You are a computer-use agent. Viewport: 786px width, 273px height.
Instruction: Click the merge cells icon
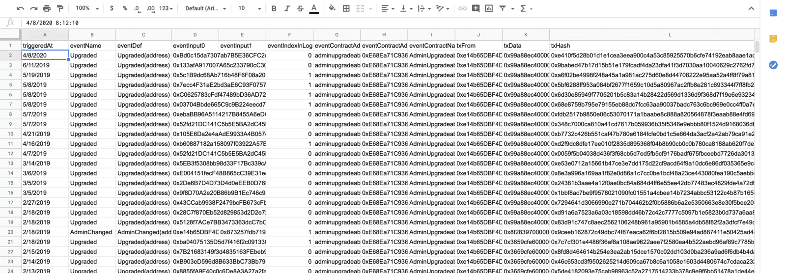click(360, 8)
